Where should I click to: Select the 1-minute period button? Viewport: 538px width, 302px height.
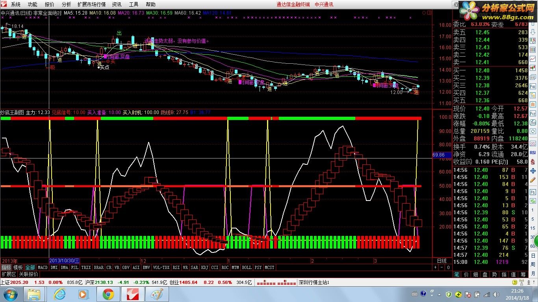(532, 210)
